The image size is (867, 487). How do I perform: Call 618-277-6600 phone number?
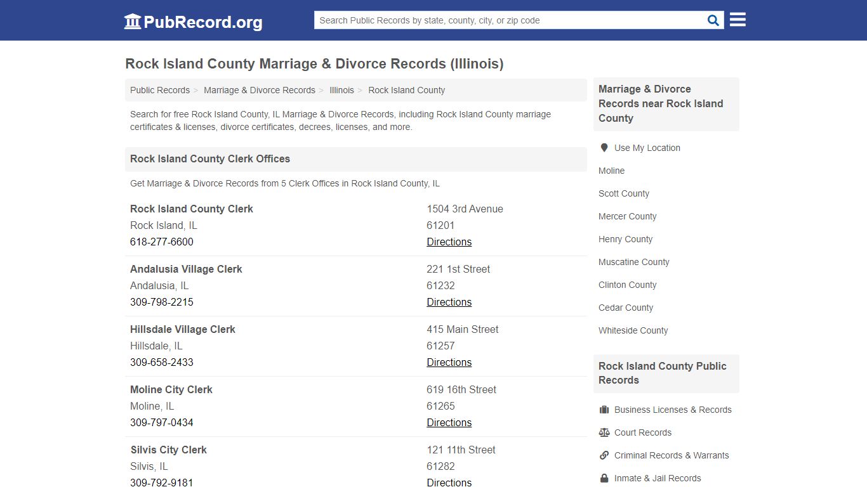coord(162,242)
